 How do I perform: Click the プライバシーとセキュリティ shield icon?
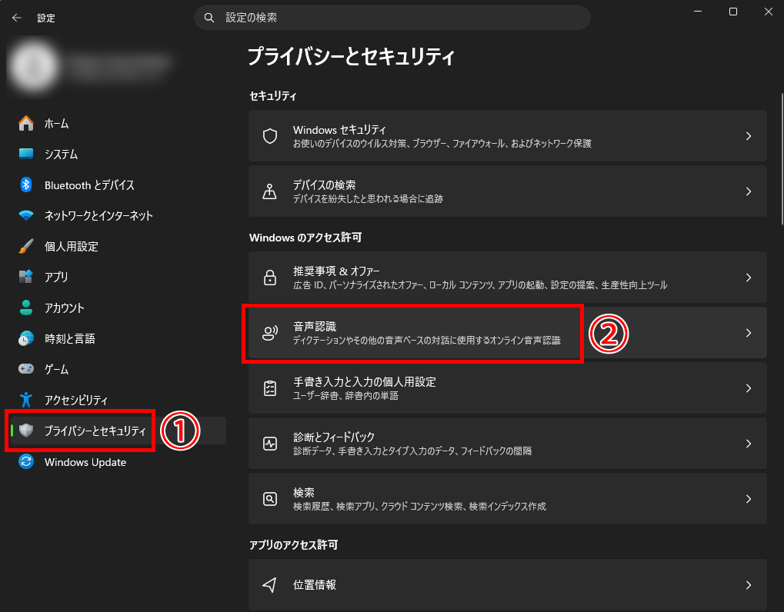click(26, 430)
